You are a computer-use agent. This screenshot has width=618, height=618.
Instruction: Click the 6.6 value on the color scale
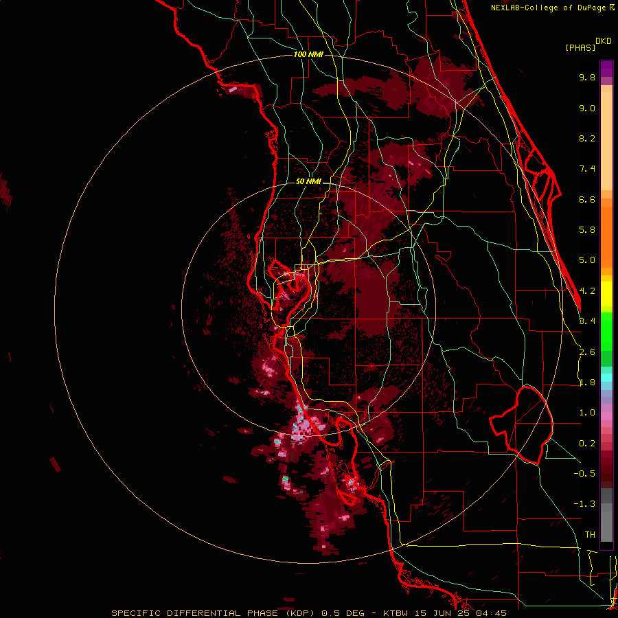tap(587, 199)
